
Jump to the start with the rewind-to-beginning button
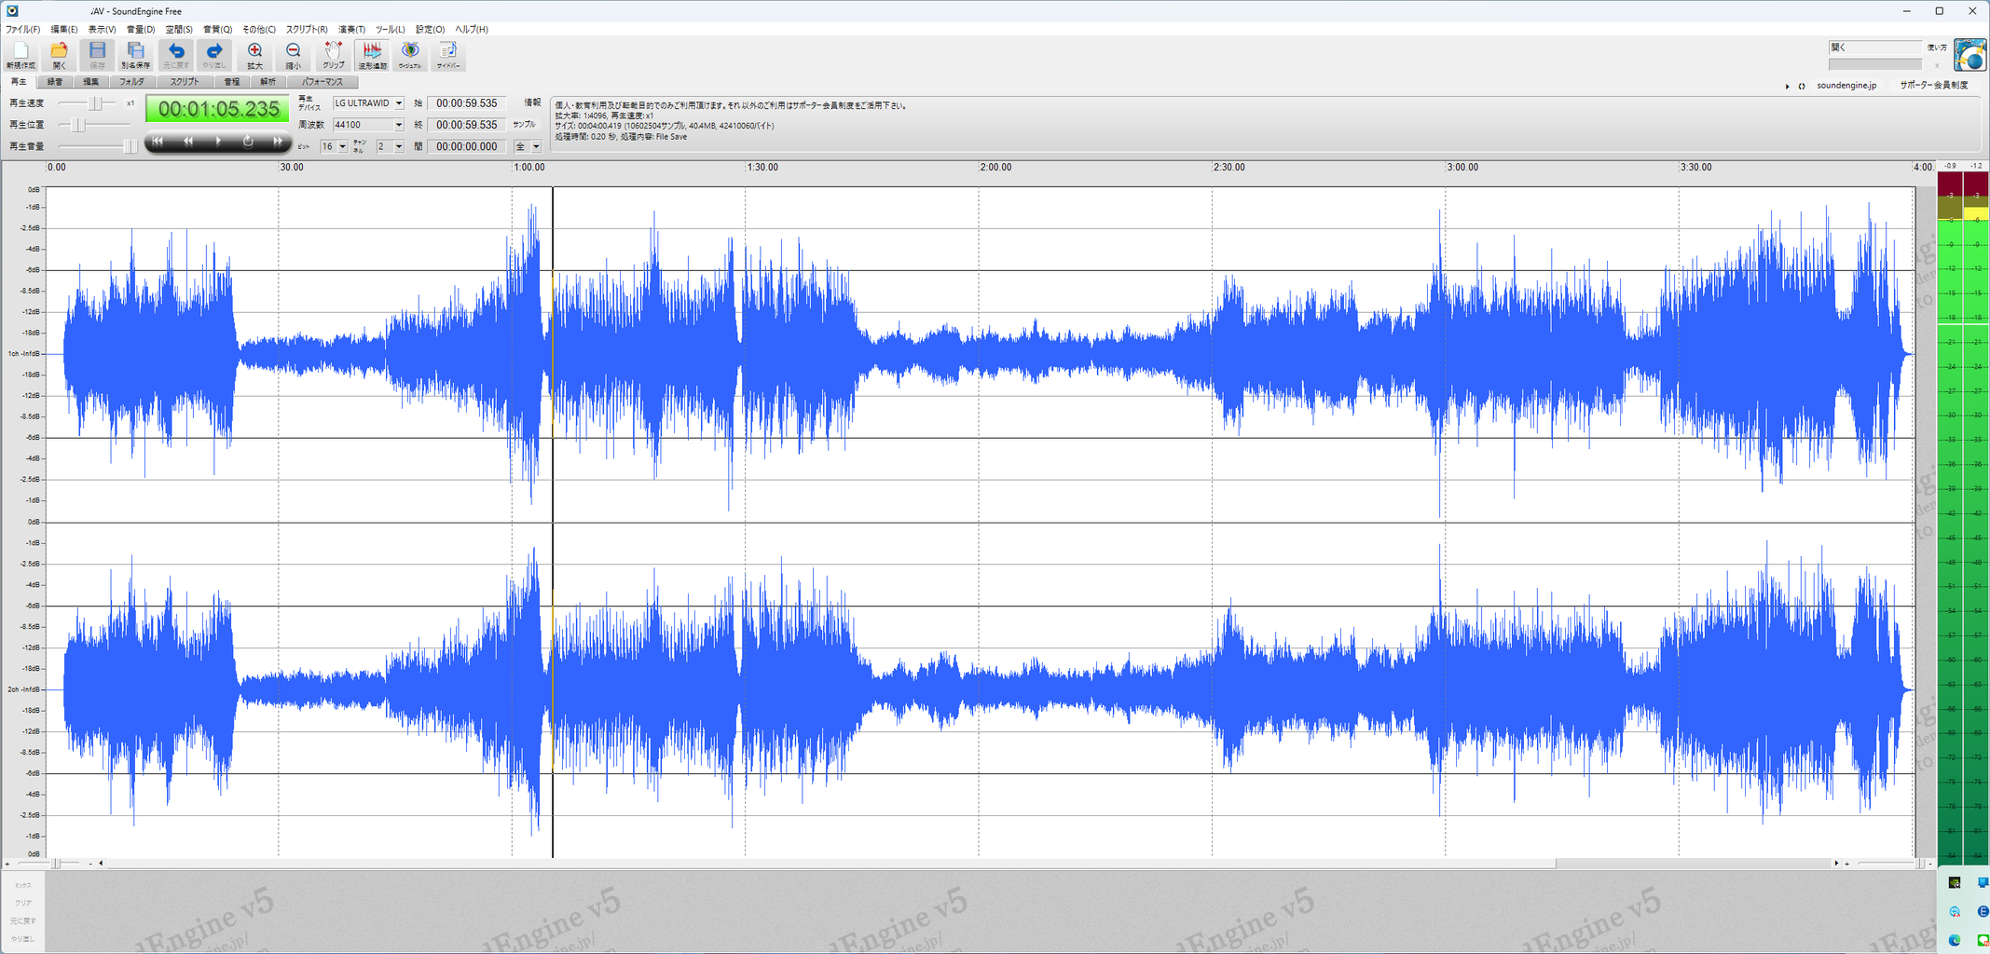(158, 142)
